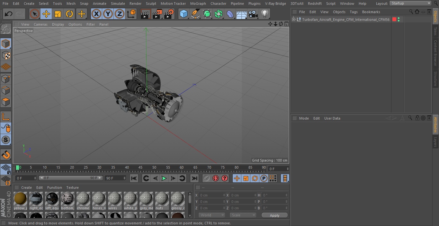
Task: Click the Apply button in coordinates
Action: coord(274,215)
